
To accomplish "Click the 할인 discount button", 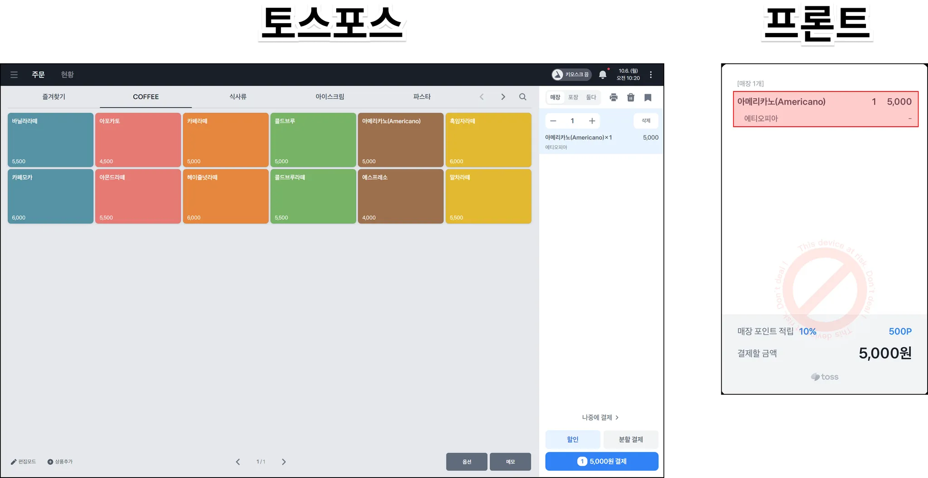I will point(573,440).
